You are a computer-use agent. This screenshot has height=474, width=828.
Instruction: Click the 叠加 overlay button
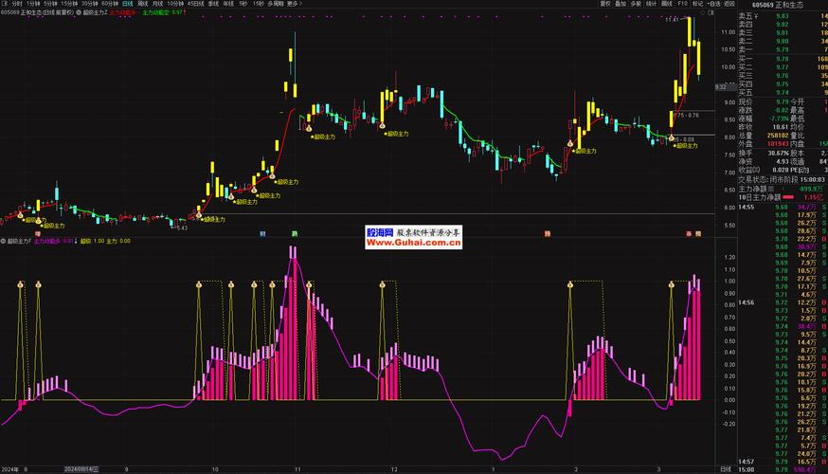(x=621, y=4)
